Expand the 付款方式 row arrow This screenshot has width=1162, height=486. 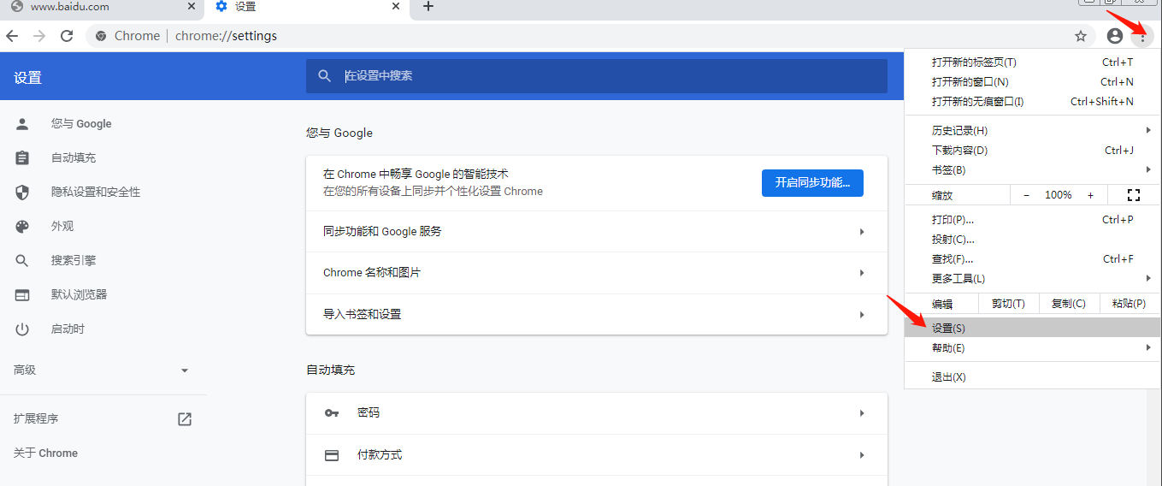click(x=862, y=455)
